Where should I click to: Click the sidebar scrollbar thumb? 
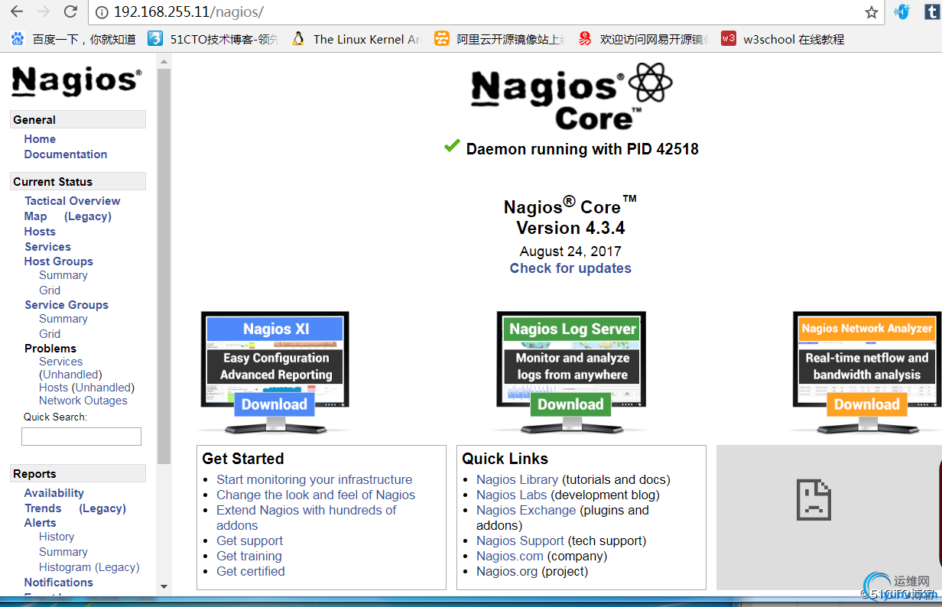tap(164, 266)
